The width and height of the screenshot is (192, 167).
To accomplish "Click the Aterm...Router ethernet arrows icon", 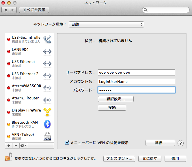I will pyautogui.click(x=47, y=100).
